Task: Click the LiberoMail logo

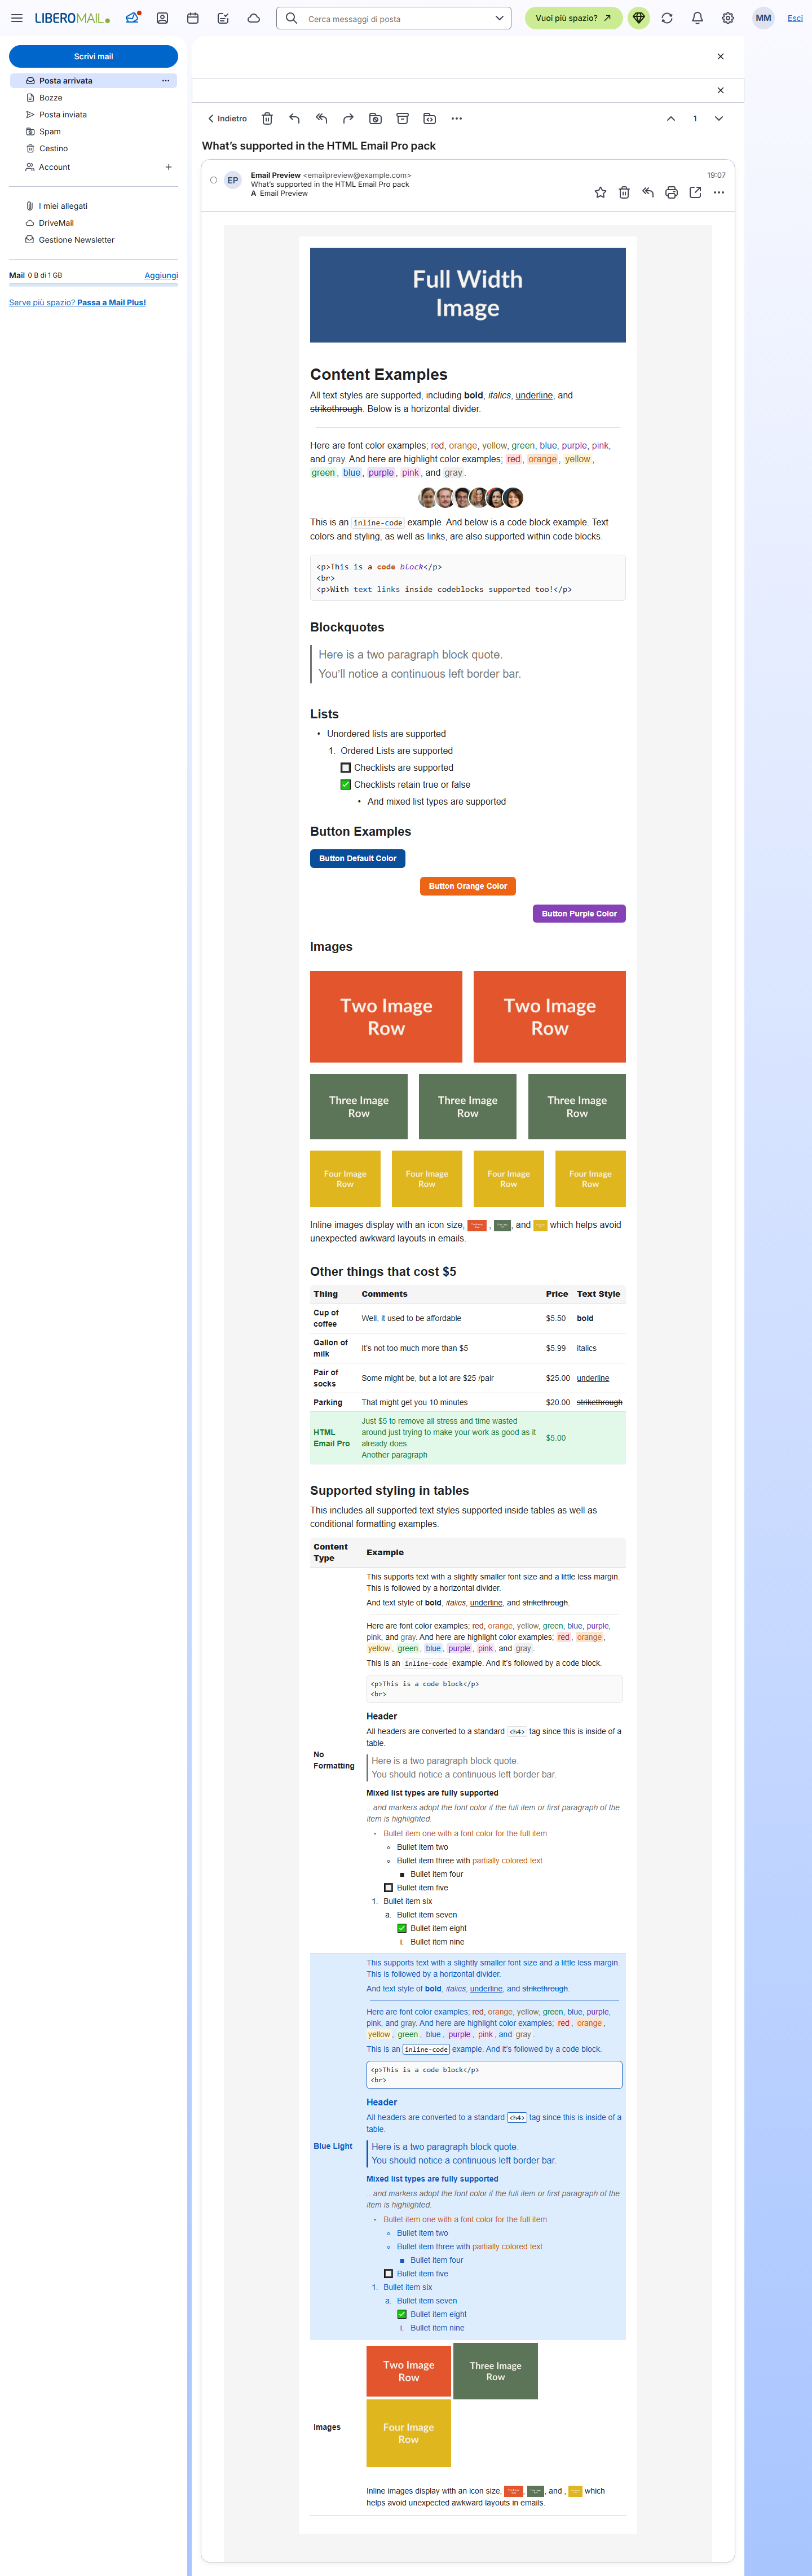Action: 72,18
